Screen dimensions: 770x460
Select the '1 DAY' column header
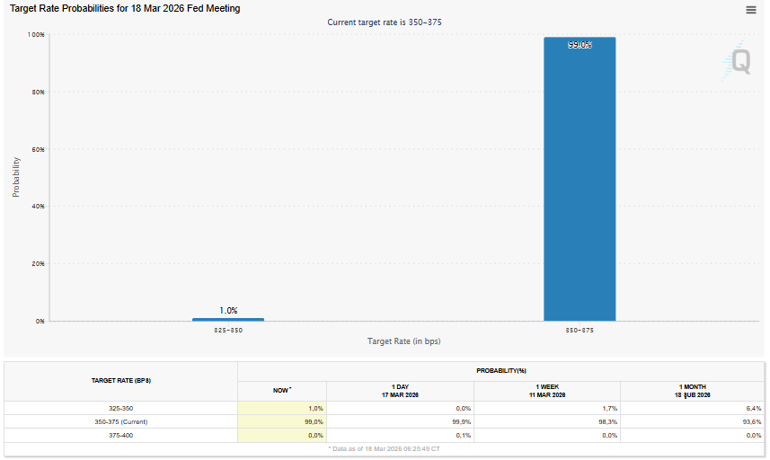point(400,391)
